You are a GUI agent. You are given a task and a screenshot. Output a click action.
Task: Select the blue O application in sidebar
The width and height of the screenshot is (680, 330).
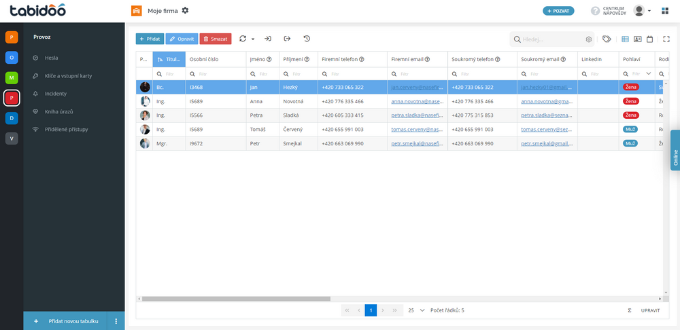[x=12, y=58]
